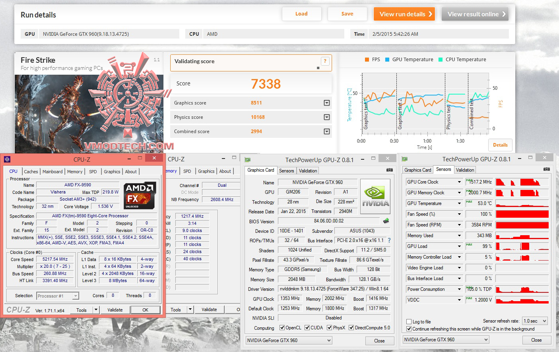Click Close in GPU-Z Sensors window
Image resolution: width=559 pixels, height=352 pixels.
pyautogui.click(x=536, y=340)
